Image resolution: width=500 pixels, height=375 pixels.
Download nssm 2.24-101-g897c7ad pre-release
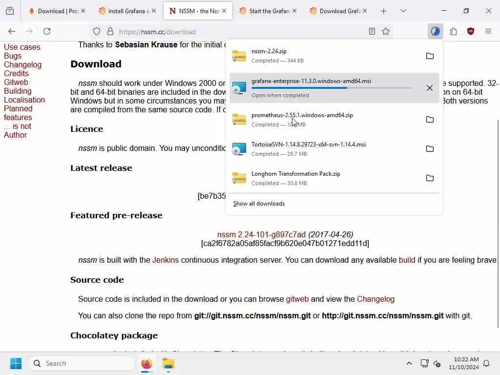[x=261, y=235]
